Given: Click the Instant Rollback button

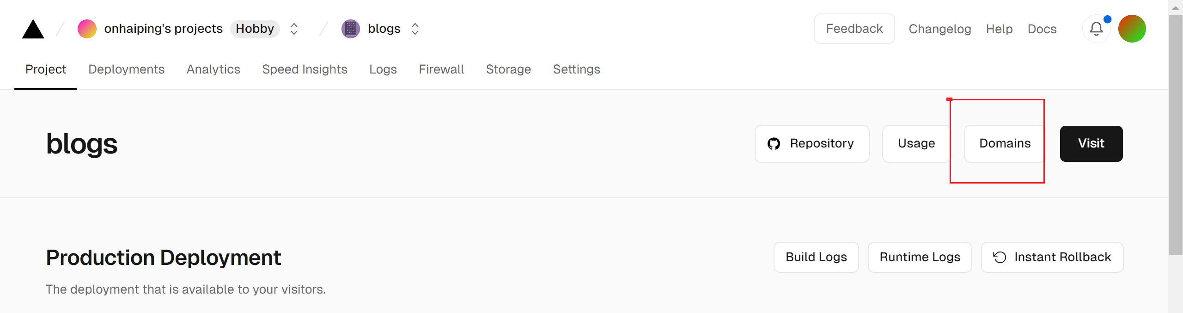Looking at the screenshot, I should pyautogui.click(x=1052, y=257).
